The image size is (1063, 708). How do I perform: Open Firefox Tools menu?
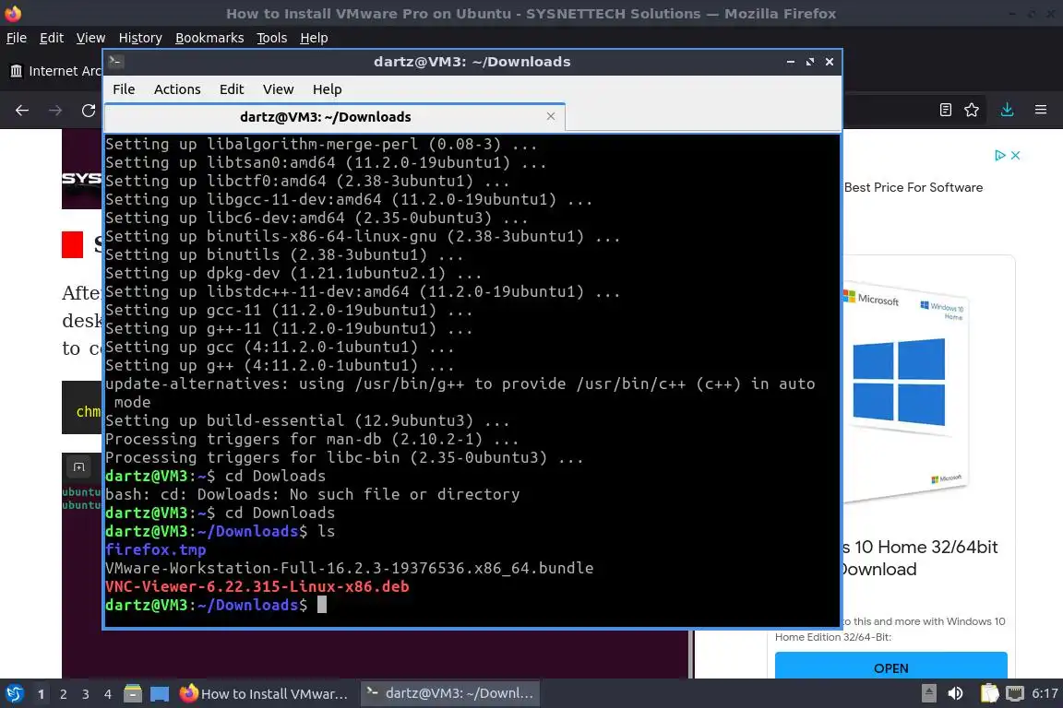(272, 38)
